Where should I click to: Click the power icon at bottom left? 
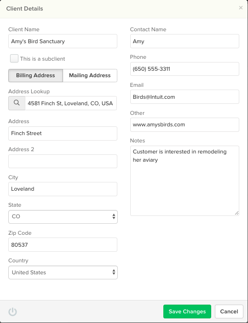click(12, 312)
